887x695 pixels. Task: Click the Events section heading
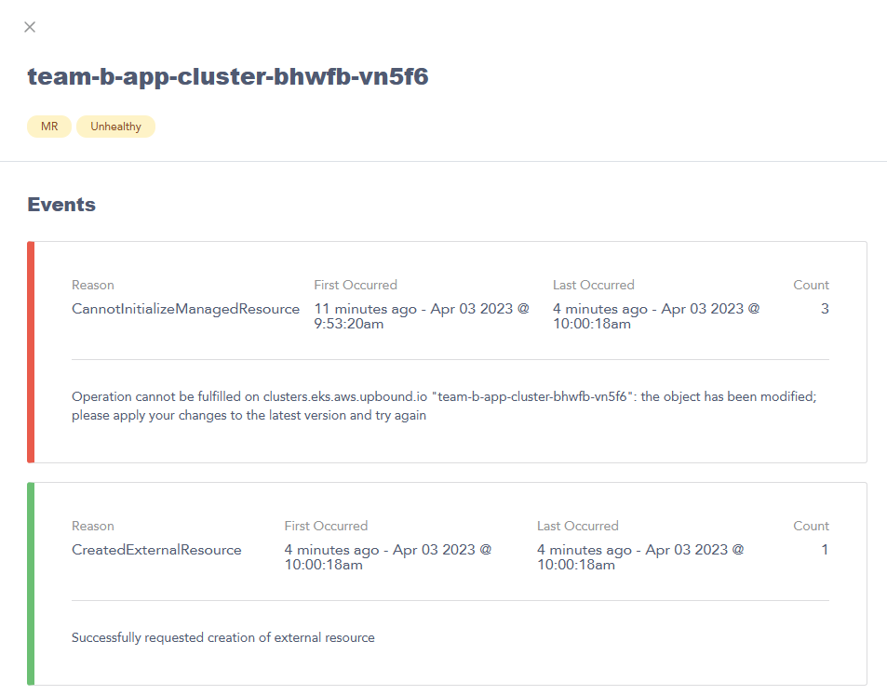(61, 205)
